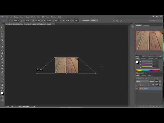Click the Navigator preview thumbnail

(149, 40)
